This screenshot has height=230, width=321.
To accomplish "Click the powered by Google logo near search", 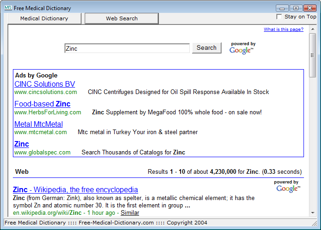I will (x=242, y=48).
